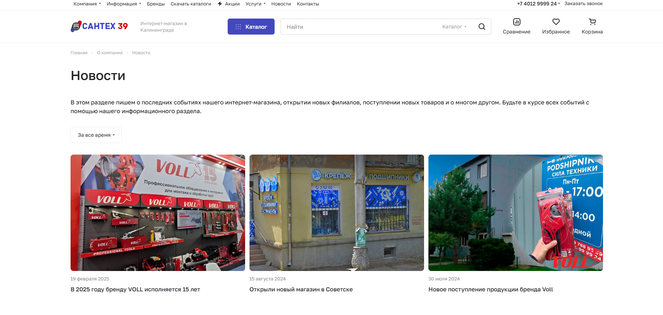The height and width of the screenshot is (315, 663).
Task: Open the Каталог button
Action: pyautogui.click(x=251, y=27)
